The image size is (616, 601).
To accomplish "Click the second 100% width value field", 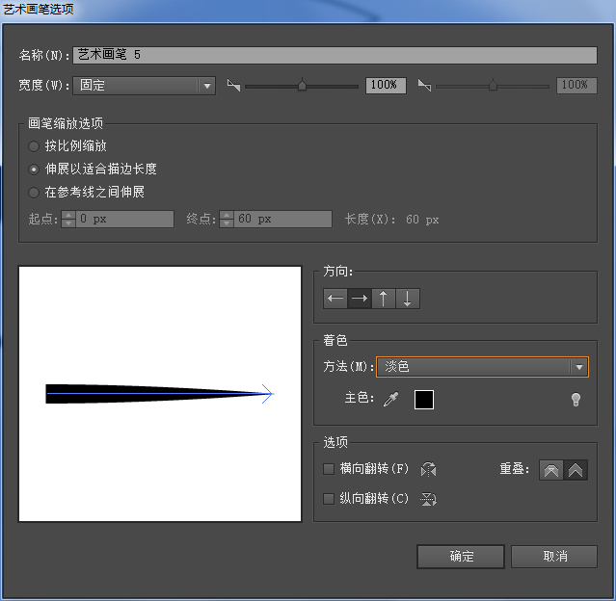I will (x=576, y=85).
